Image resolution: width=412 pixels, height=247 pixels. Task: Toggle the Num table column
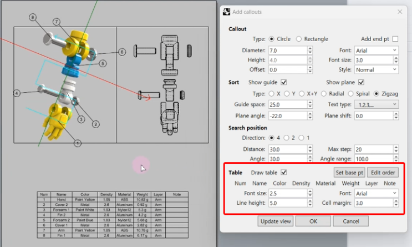(241, 183)
